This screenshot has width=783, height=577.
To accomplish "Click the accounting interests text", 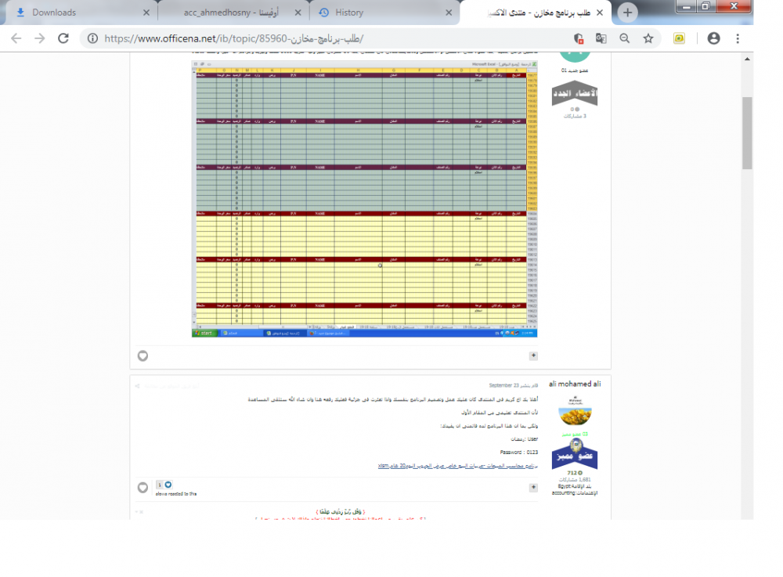I will (575, 493).
